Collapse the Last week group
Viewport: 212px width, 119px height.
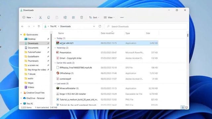pos(55,84)
